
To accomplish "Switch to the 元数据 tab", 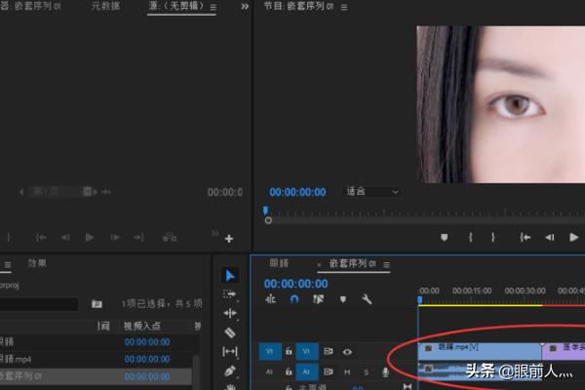I will [105, 6].
